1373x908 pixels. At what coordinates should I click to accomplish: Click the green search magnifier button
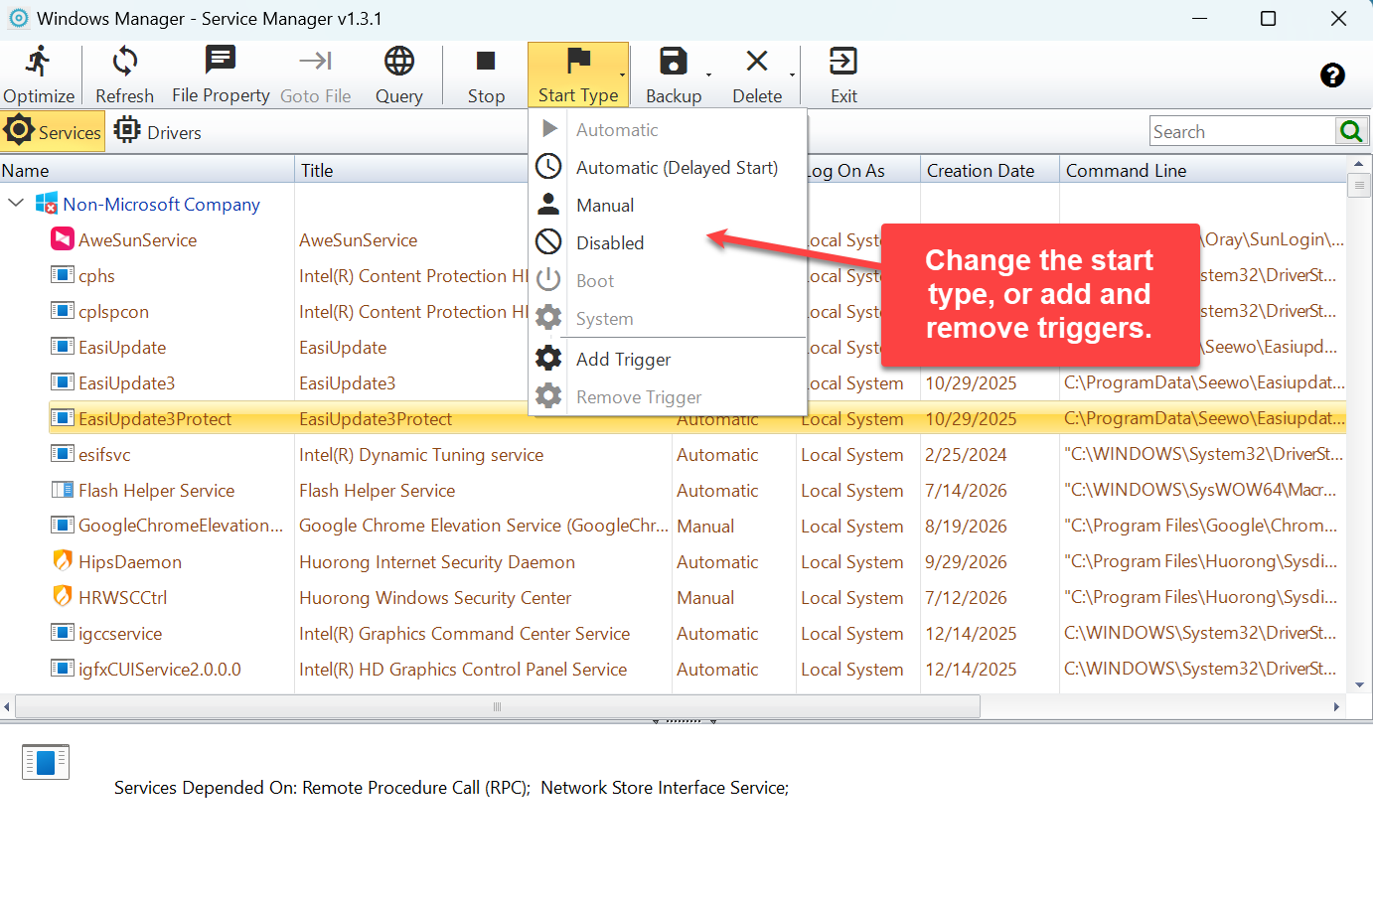(x=1350, y=131)
